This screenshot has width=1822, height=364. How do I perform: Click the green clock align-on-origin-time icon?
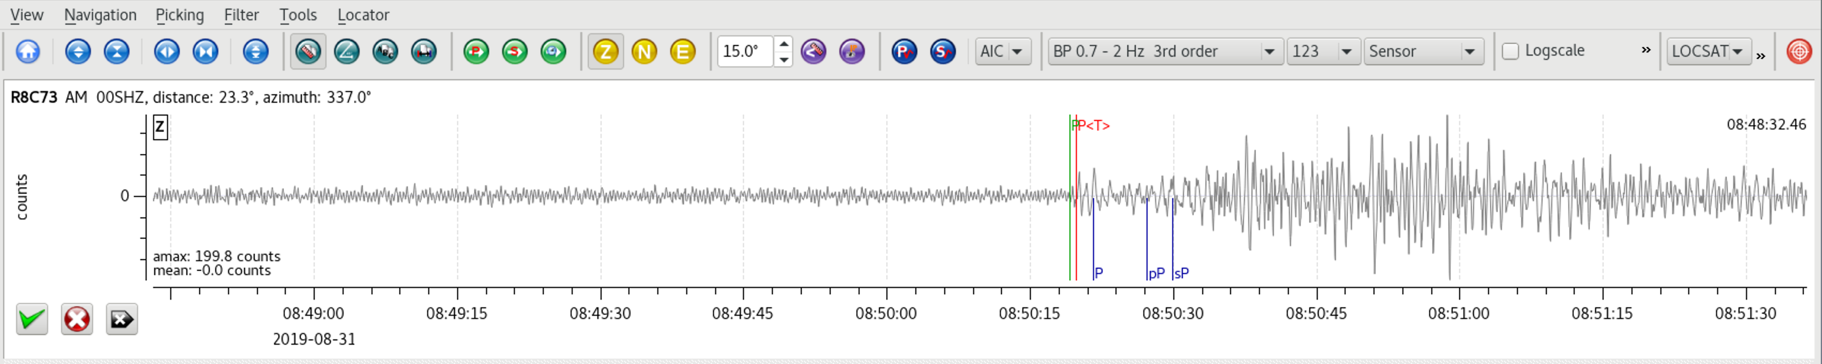pyautogui.click(x=553, y=51)
